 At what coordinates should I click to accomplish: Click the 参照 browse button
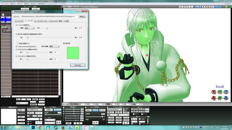(x=82, y=17)
